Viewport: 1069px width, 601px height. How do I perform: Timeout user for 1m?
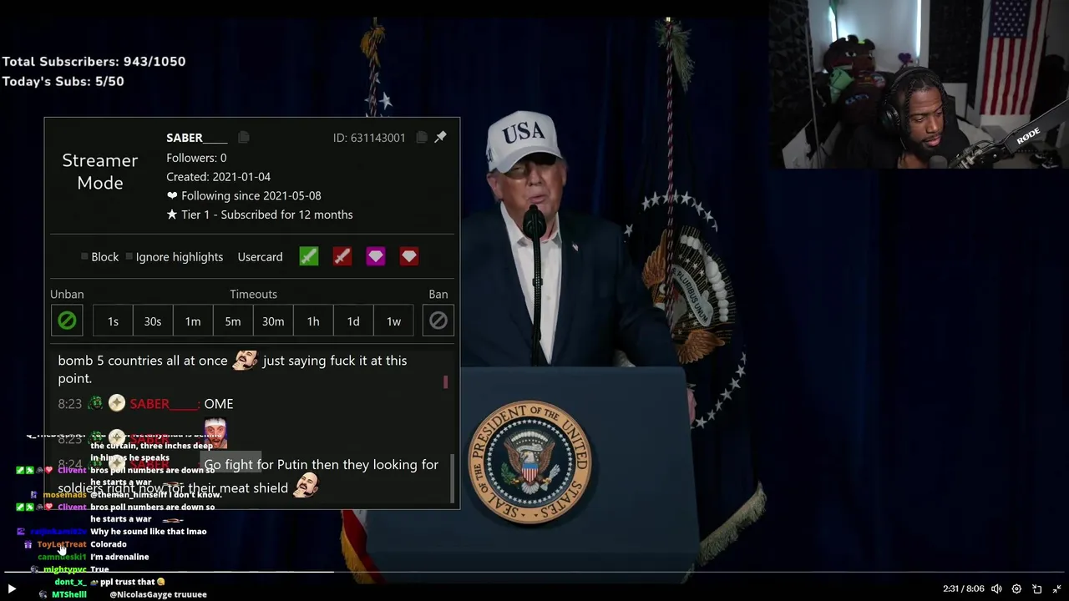tap(193, 321)
